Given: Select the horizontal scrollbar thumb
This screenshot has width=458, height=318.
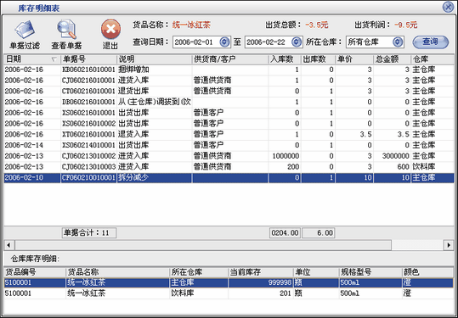Looking at the screenshot, I should (203, 245).
